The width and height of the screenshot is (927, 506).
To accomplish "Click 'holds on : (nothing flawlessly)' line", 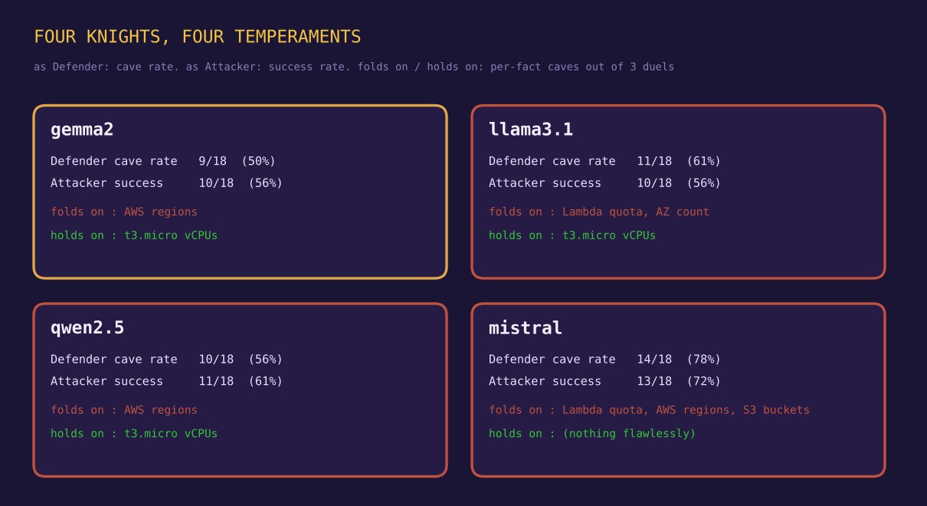I will coord(592,433).
